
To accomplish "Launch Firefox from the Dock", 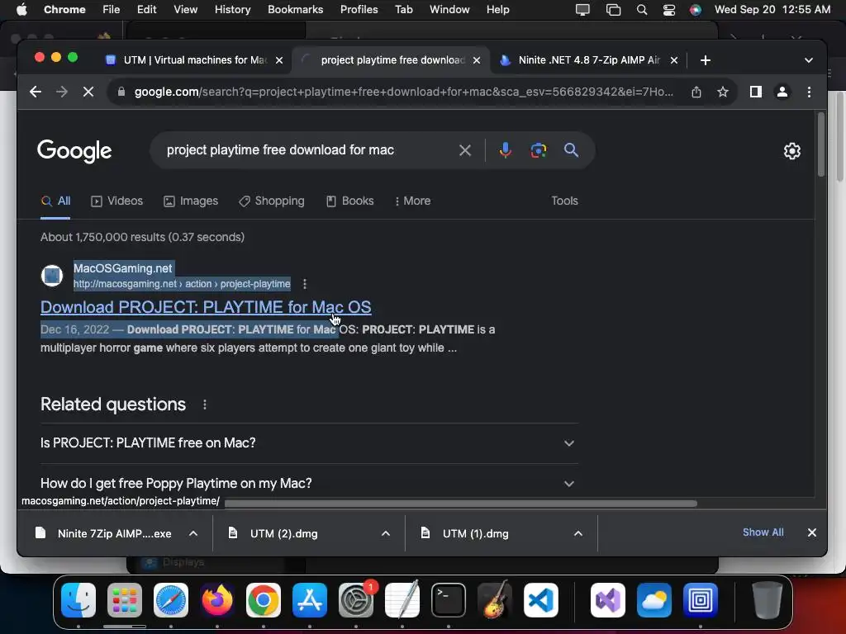I will pyautogui.click(x=217, y=600).
